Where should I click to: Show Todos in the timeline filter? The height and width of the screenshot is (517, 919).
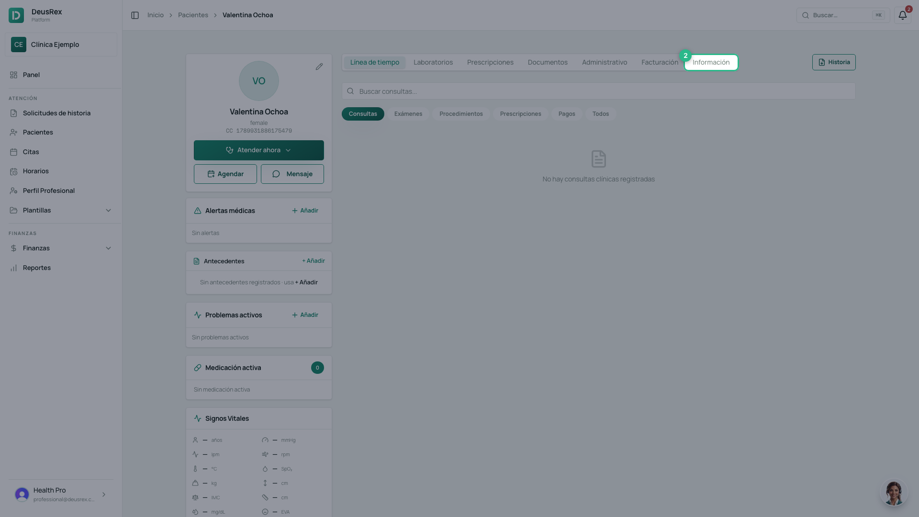click(x=601, y=114)
